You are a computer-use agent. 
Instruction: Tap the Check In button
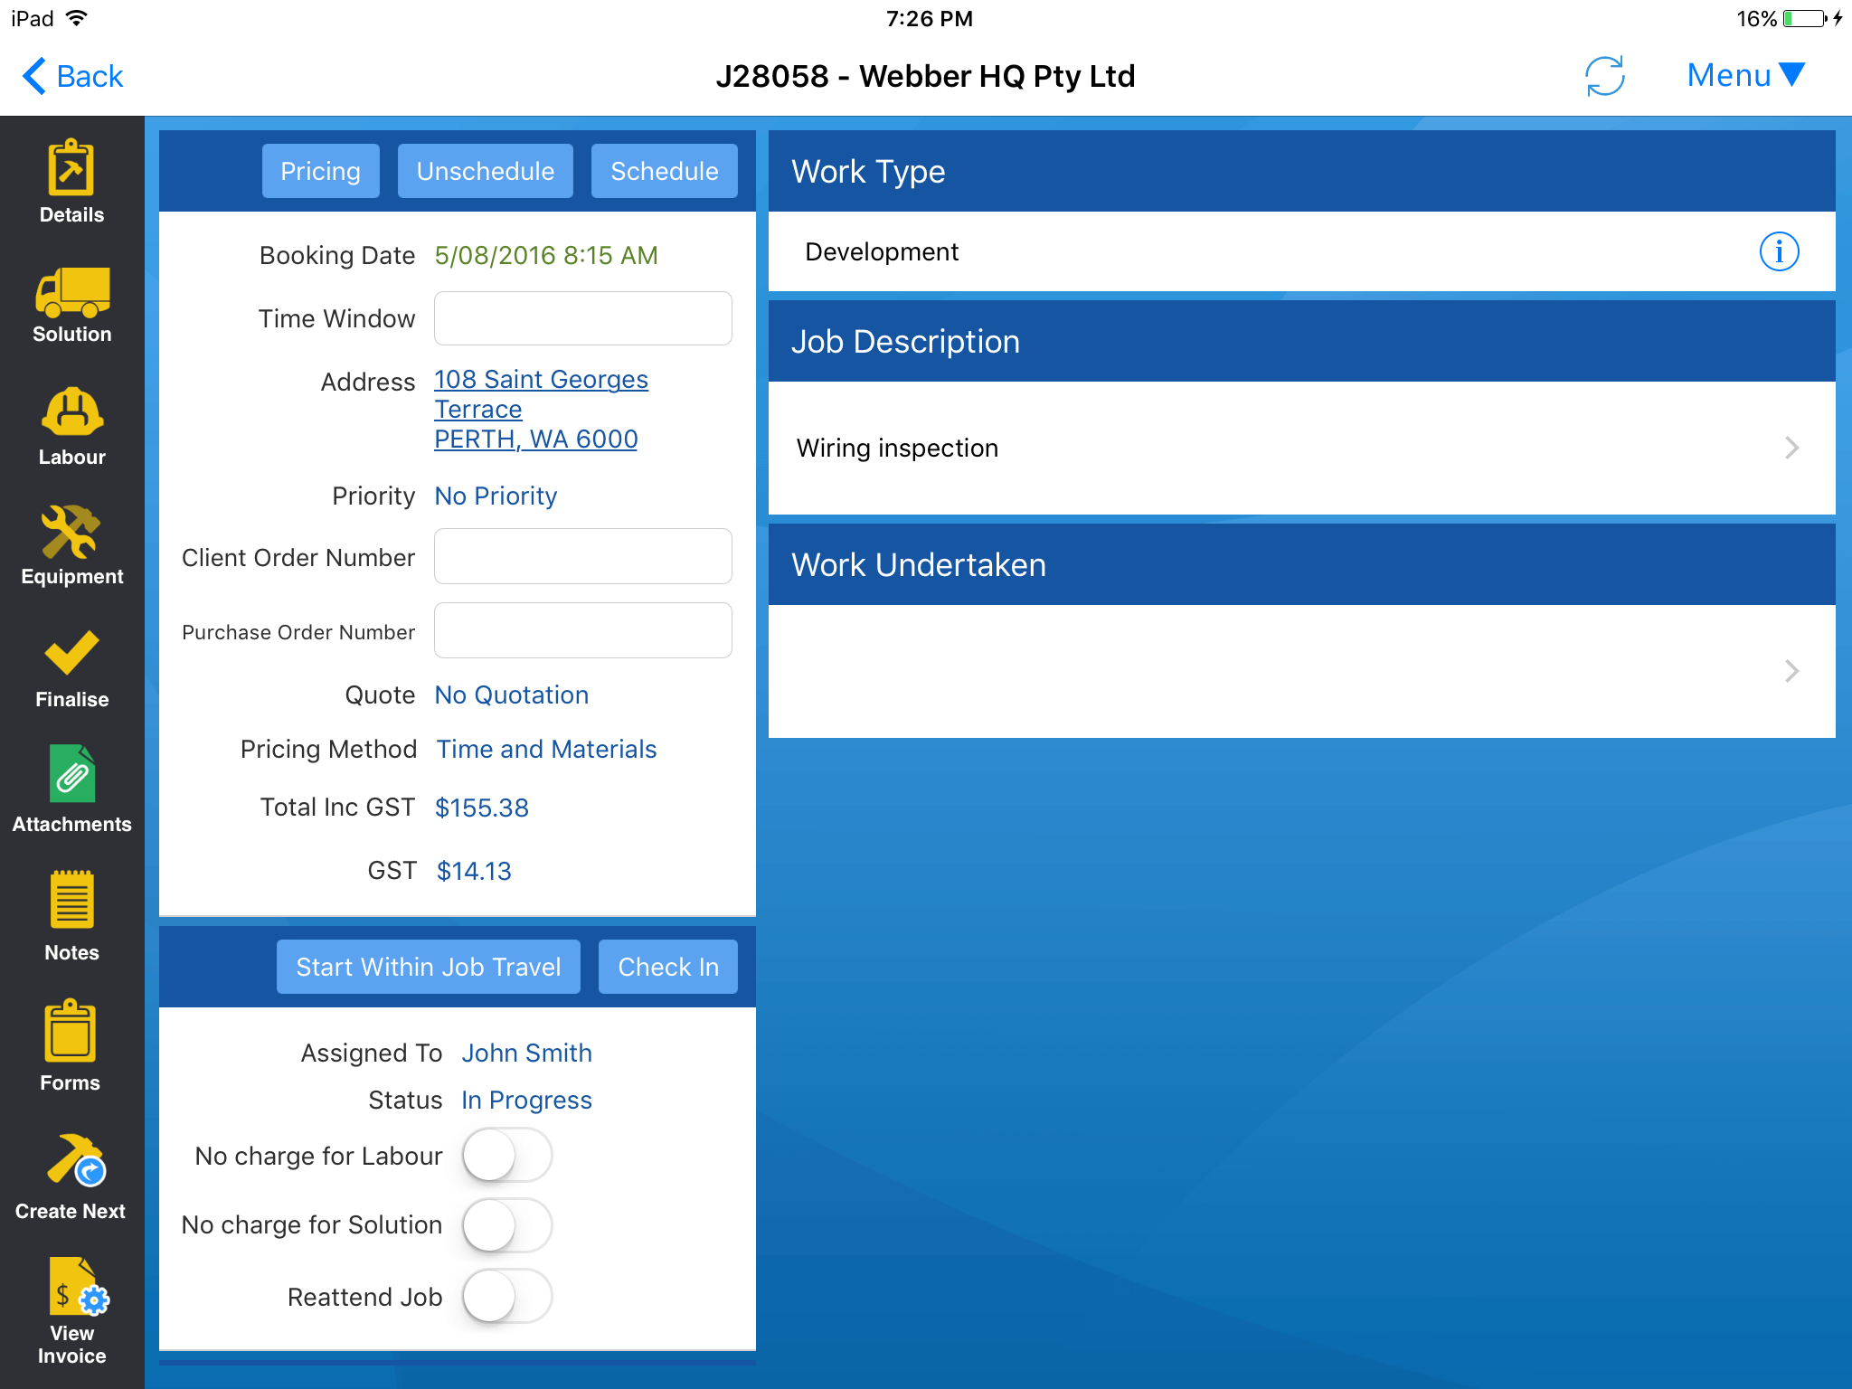click(x=666, y=964)
